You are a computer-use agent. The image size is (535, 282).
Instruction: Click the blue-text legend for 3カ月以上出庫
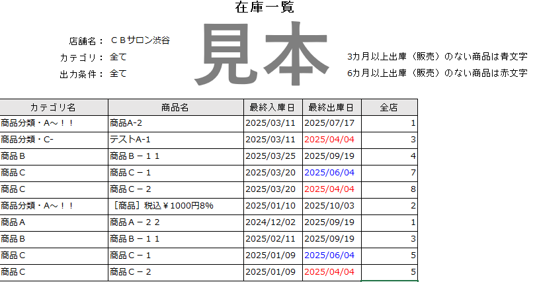click(x=436, y=57)
